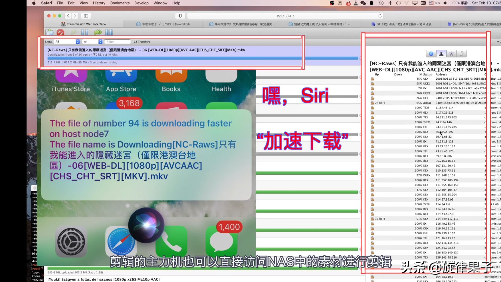Click the Bluetooth icon in the menu bar
The height and width of the screenshot is (282, 501).
coord(390,3)
